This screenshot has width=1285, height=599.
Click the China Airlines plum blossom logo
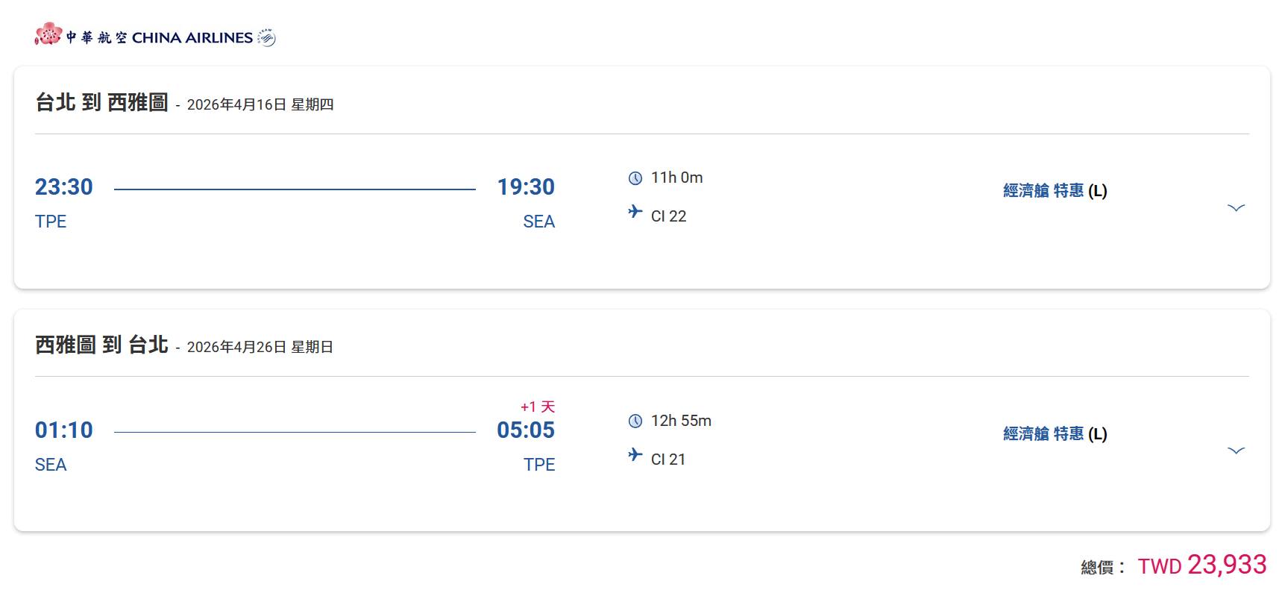tap(48, 34)
